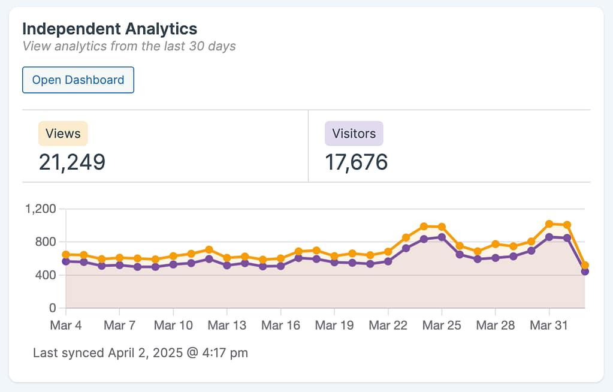
Task: Click the last synced timestamp text
Action: click(x=140, y=352)
